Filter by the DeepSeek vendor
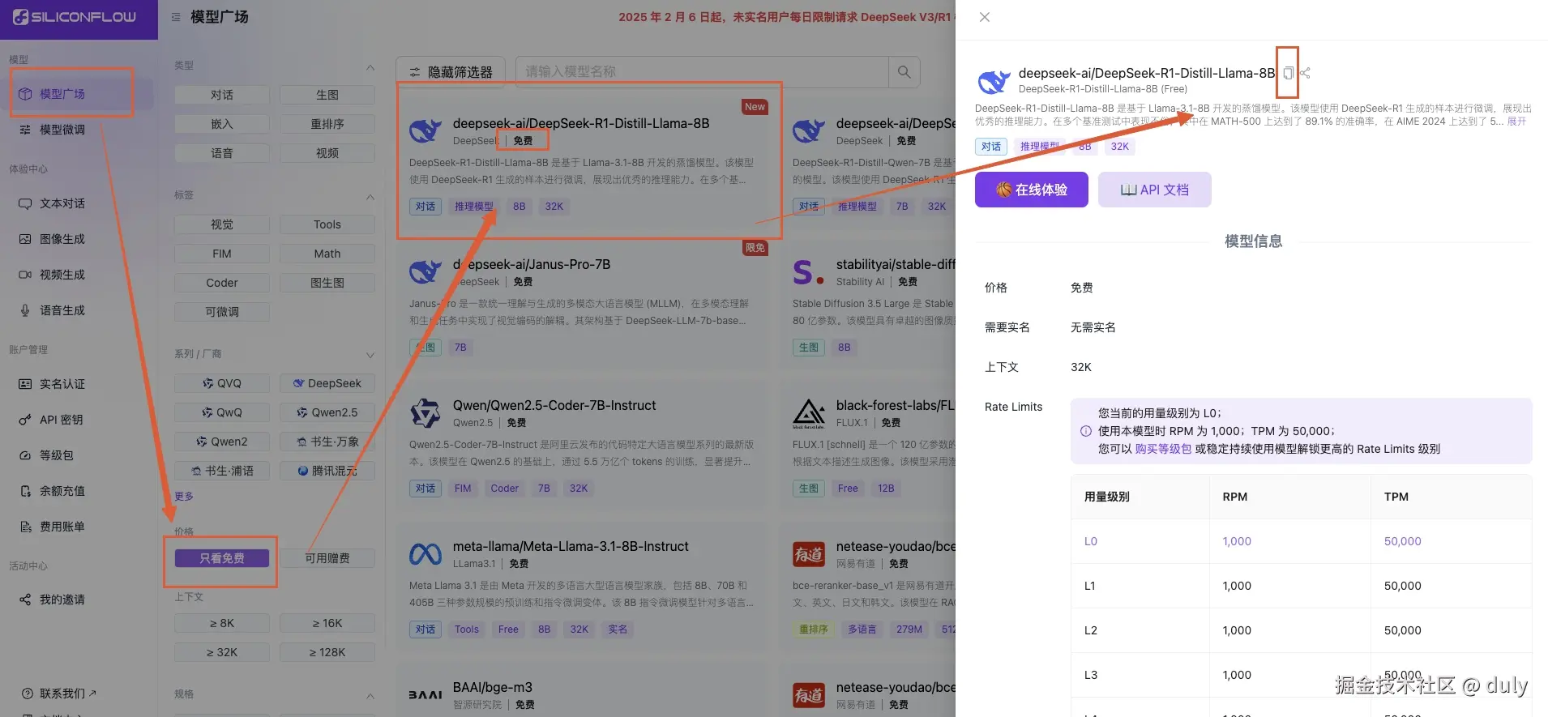Image resolution: width=1548 pixels, height=717 pixels. [327, 383]
